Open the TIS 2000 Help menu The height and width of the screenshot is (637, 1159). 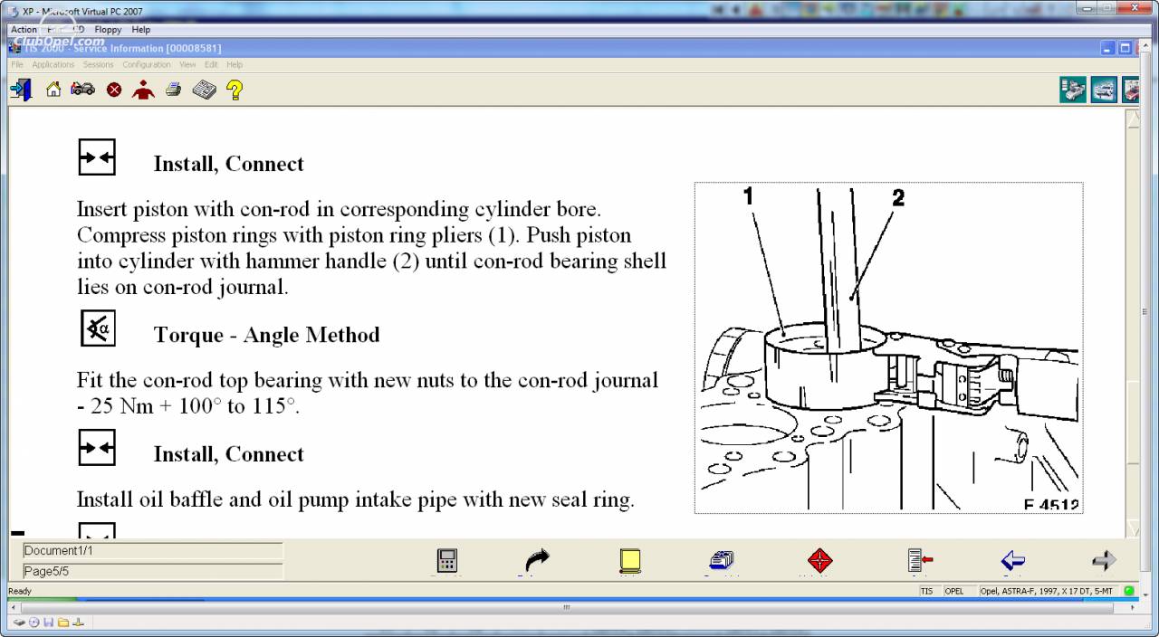tap(235, 65)
